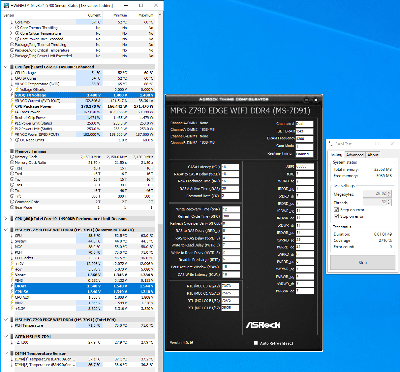Click the Current column header
400x372 pixels.
pyautogui.click(x=89, y=15)
